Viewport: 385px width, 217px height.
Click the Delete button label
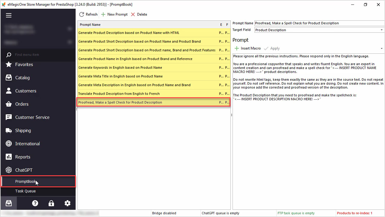click(142, 14)
